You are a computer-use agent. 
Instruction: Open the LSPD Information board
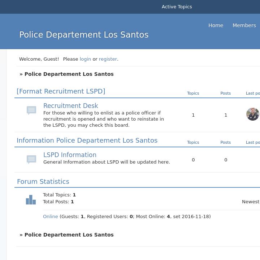click(x=70, y=155)
